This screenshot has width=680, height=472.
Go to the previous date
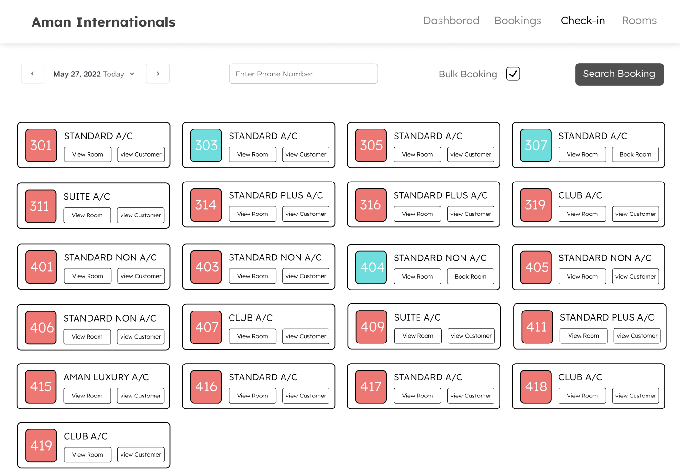pos(33,74)
